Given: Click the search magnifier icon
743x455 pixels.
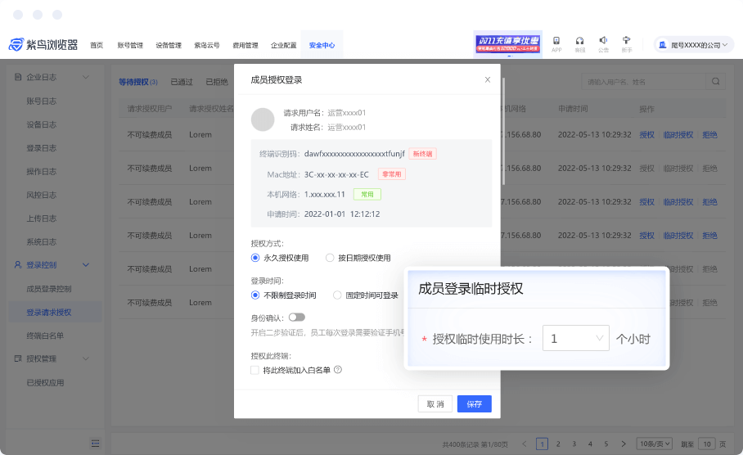Looking at the screenshot, I should tap(715, 82).
